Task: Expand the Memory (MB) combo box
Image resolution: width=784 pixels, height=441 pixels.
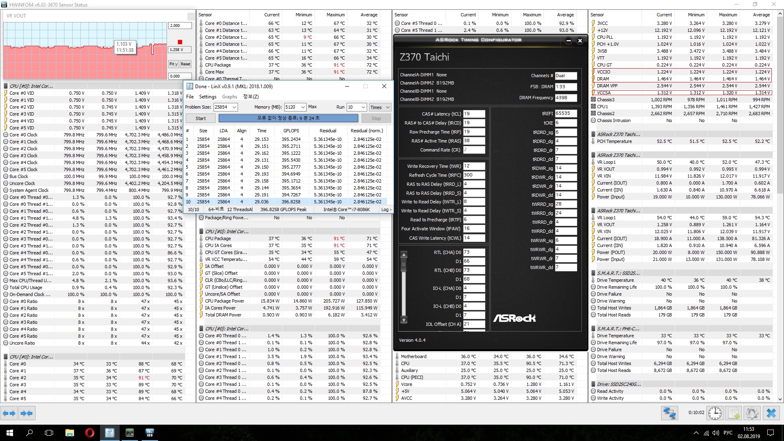Action: coord(303,107)
